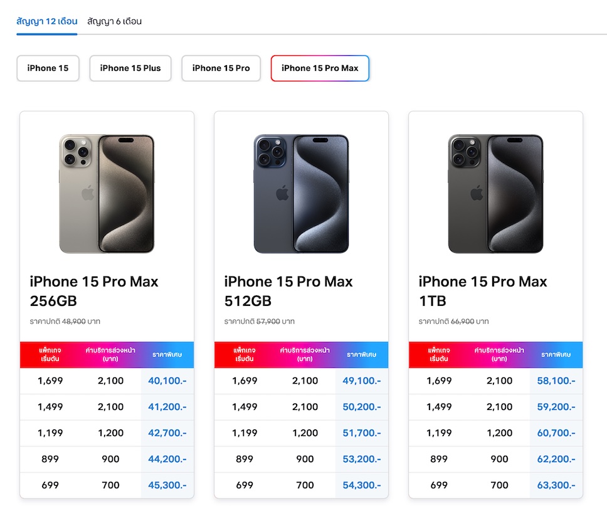This screenshot has height=524, width=607.
Task: Pick the 51,700.- price in 512GB card
Action: 362,433
